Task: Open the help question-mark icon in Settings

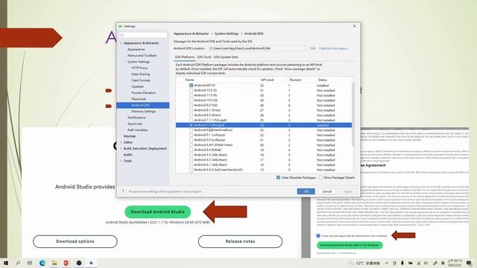Action: [123, 191]
